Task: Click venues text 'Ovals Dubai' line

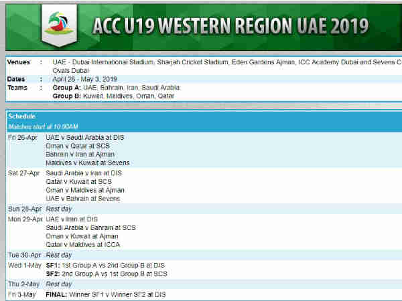Action: (71, 71)
